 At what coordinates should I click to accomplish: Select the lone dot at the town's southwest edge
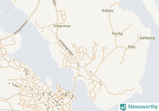pyautogui.click(x=19, y=104)
